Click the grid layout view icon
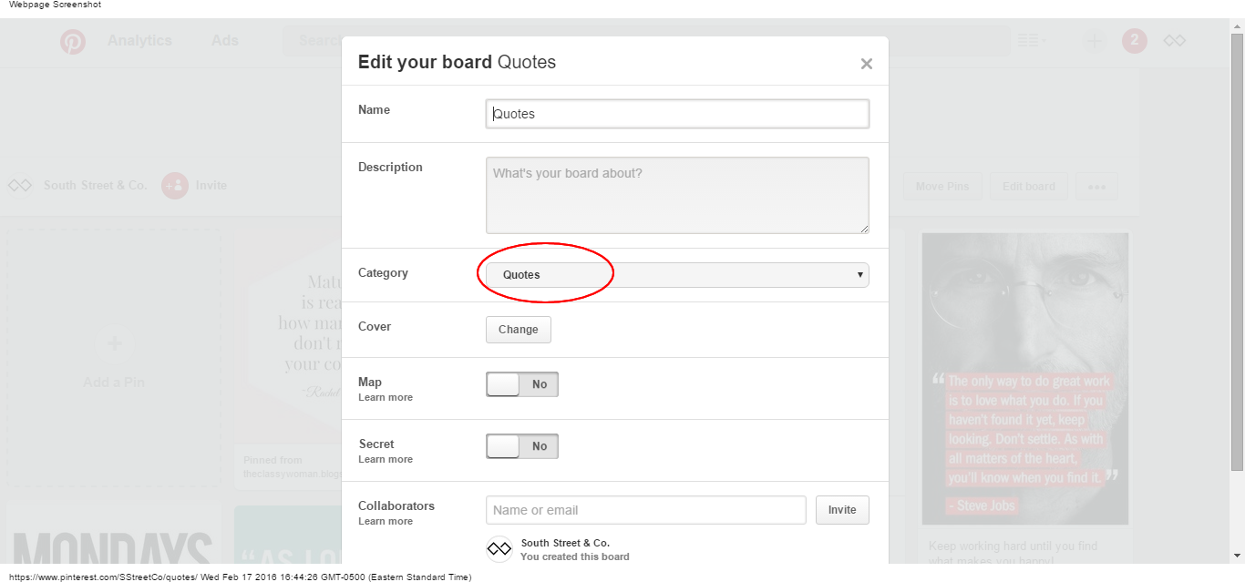The width and height of the screenshot is (1245, 582). tap(1026, 40)
